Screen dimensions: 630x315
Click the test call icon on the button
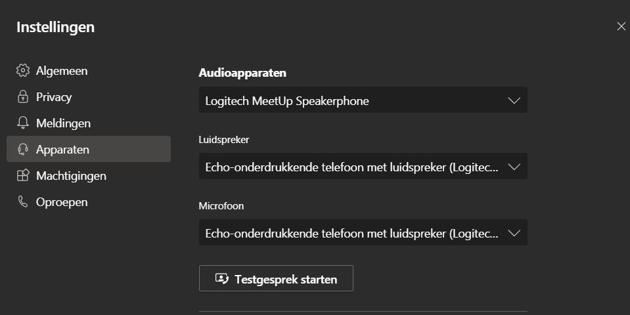(221, 279)
